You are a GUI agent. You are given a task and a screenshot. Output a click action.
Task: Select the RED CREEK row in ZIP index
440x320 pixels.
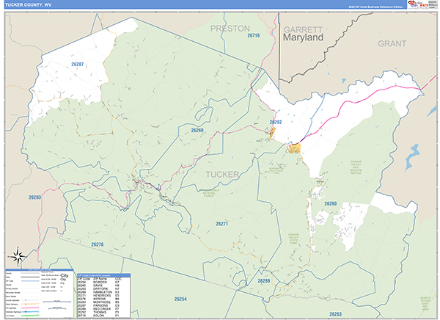(x=99, y=309)
